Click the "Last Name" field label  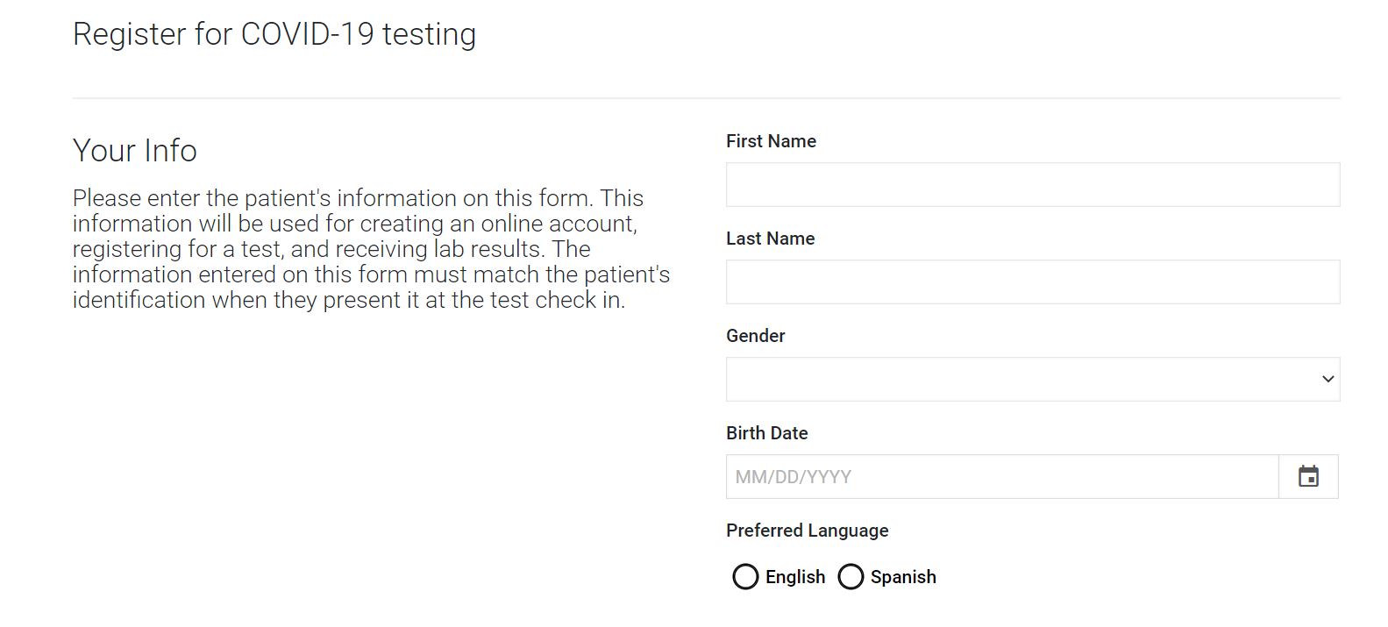coord(770,239)
